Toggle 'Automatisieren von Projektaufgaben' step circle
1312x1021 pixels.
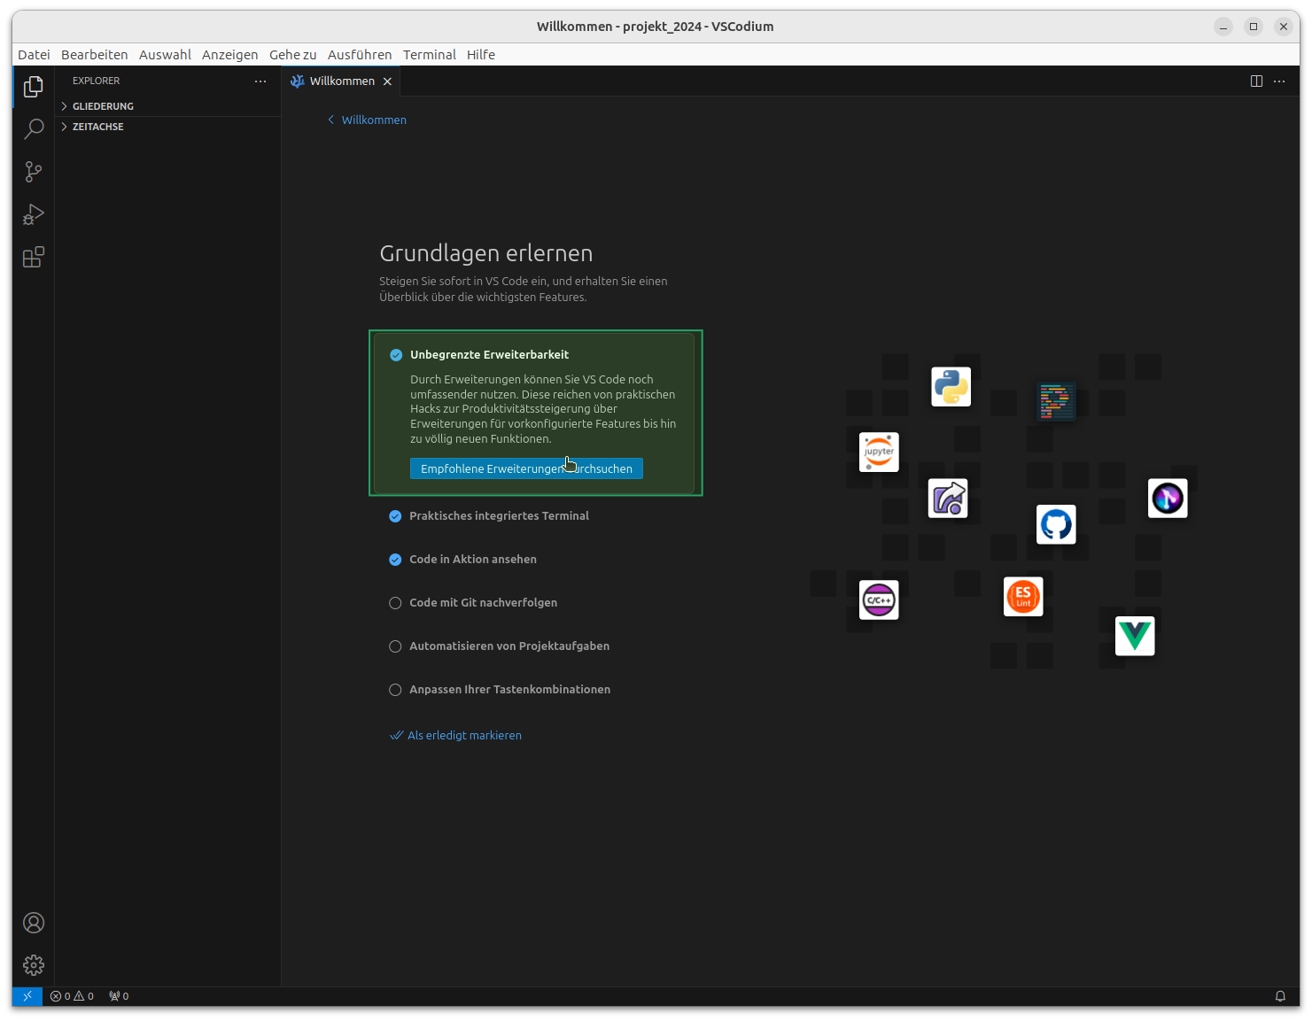(395, 646)
